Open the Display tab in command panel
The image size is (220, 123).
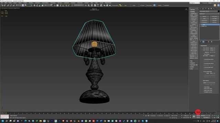coord(211,9)
